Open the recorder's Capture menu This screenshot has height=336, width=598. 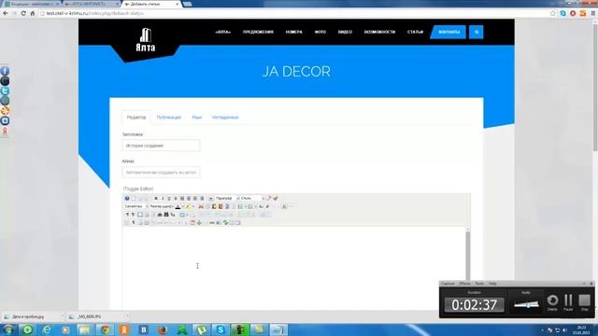(x=448, y=284)
